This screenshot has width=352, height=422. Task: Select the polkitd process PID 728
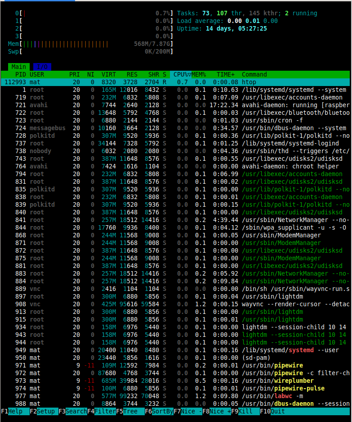click(x=175, y=136)
